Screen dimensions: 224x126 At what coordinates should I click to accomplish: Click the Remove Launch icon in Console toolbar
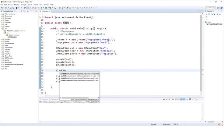[167, 99]
